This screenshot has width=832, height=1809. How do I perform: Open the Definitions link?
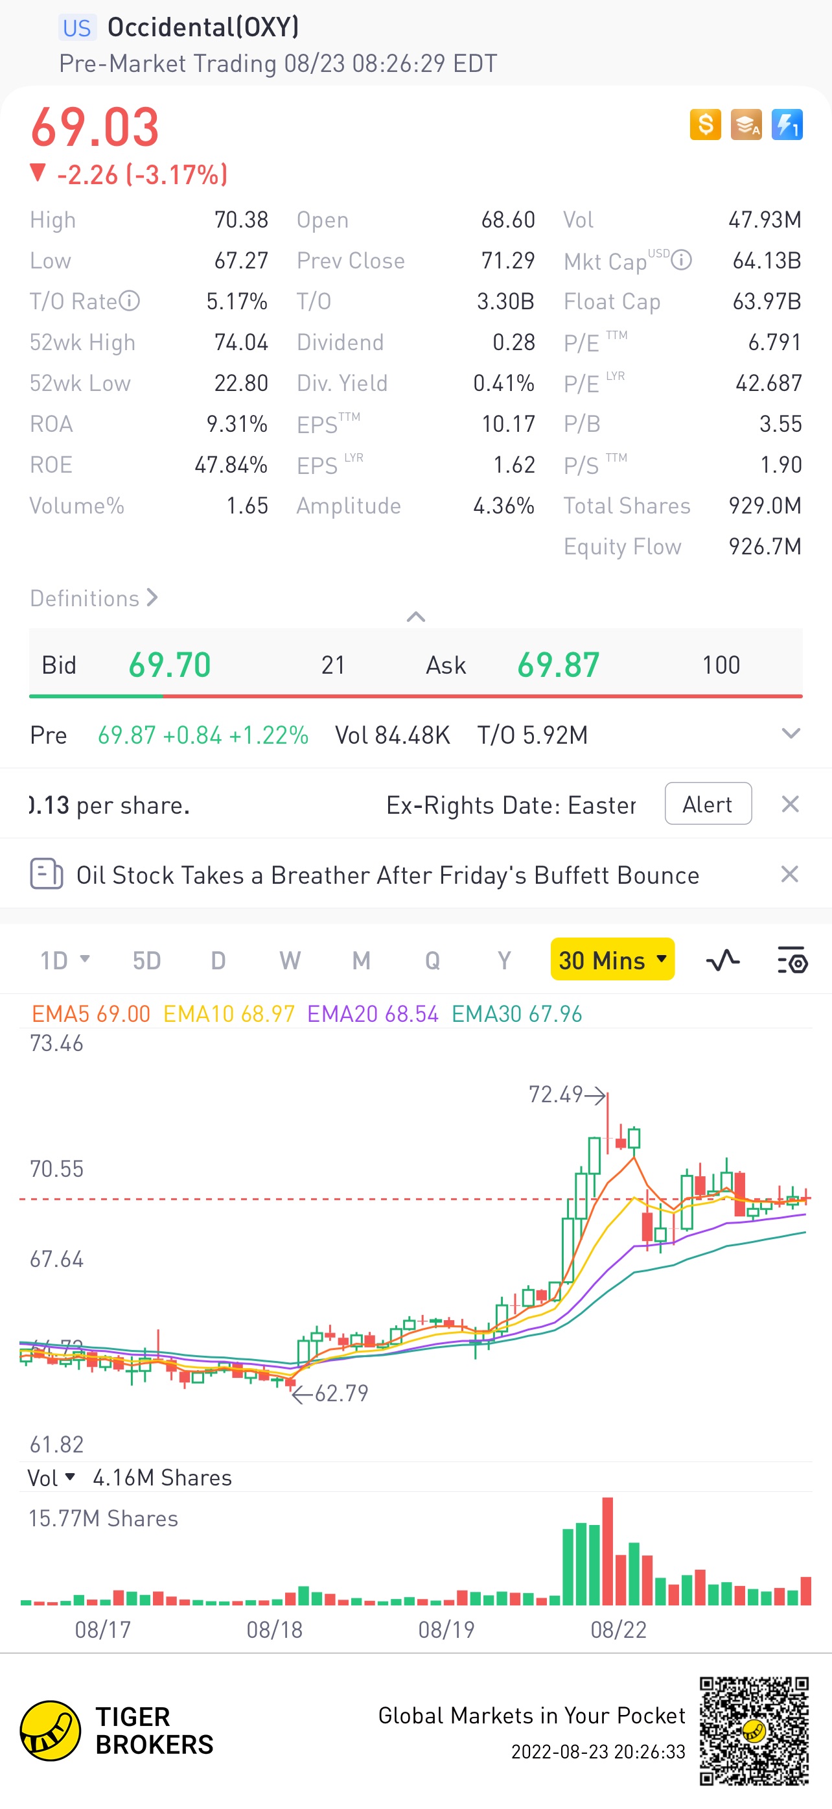click(93, 598)
